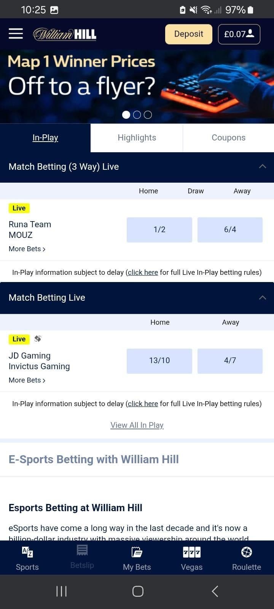Collapse the Match Betting Live section

coord(262,297)
